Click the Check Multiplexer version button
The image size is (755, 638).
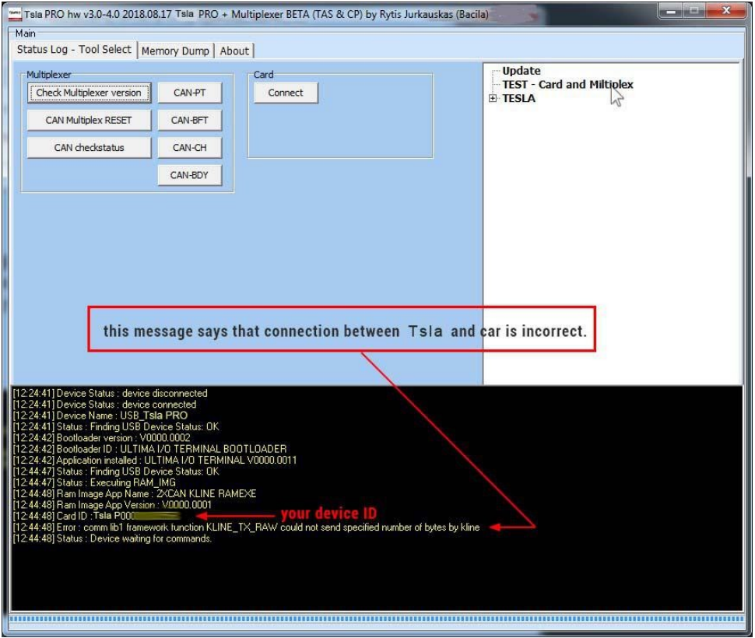point(89,93)
